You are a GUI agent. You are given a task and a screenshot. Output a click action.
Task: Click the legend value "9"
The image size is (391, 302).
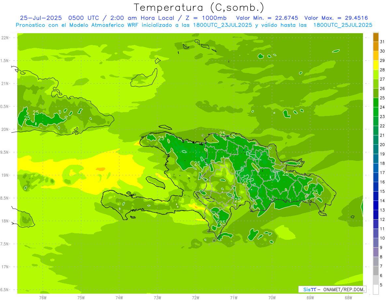point(381,248)
